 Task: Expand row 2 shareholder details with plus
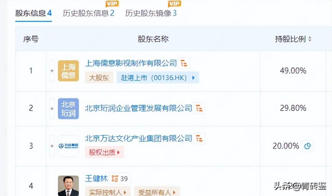click(x=52, y=108)
